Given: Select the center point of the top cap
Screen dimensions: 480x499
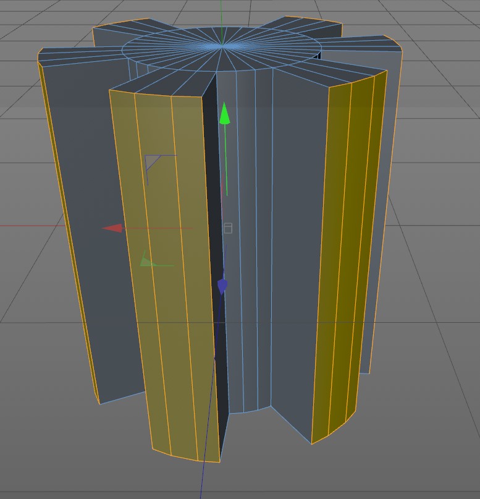Looking at the screenshot, I should click(222, 46).
